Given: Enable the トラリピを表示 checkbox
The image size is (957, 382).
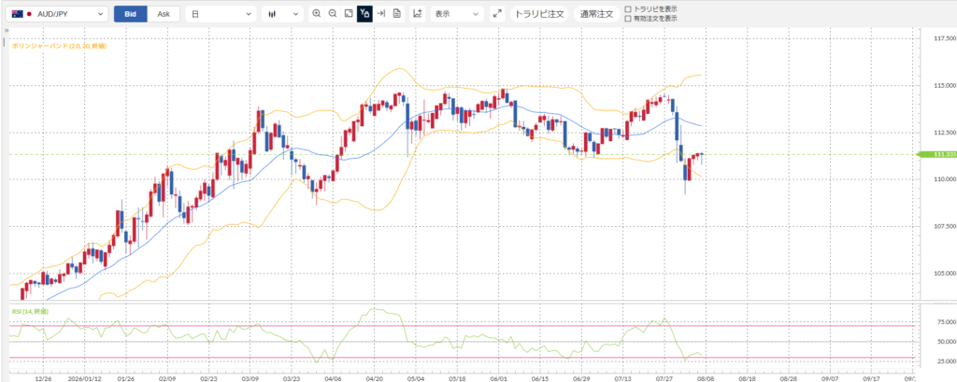Looking at the screenshot, I should 628,9.
